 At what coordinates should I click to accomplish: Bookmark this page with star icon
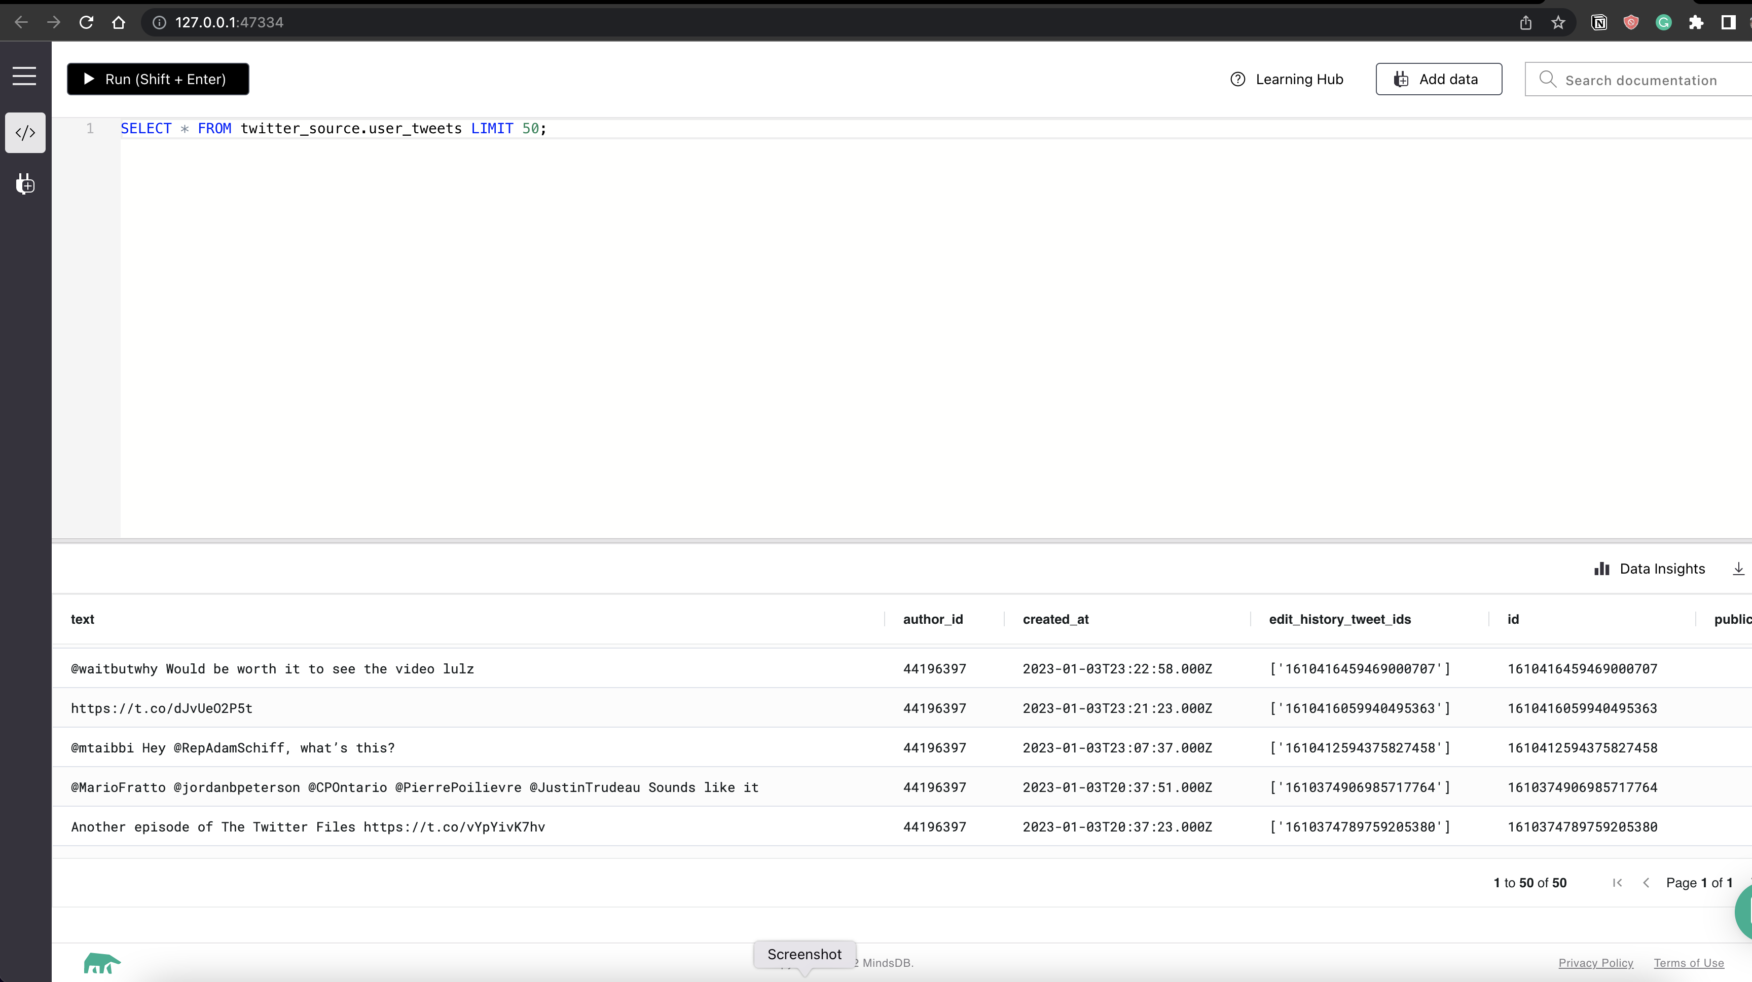pos(1558,22)
